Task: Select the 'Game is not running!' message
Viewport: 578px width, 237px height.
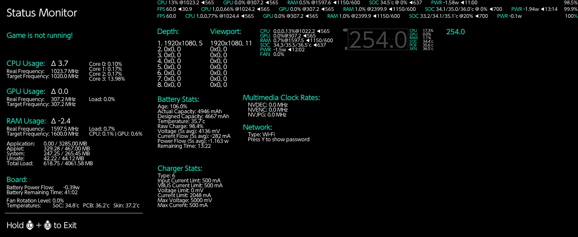Action: 40,36
